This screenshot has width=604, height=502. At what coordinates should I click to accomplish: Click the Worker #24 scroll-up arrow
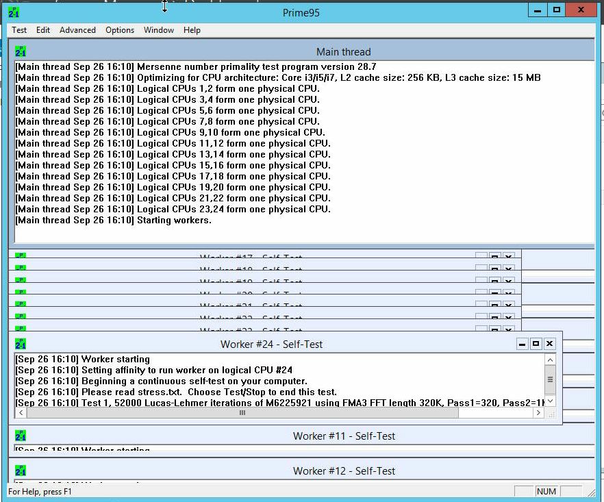pyautogui.click(x=550, y=360)
